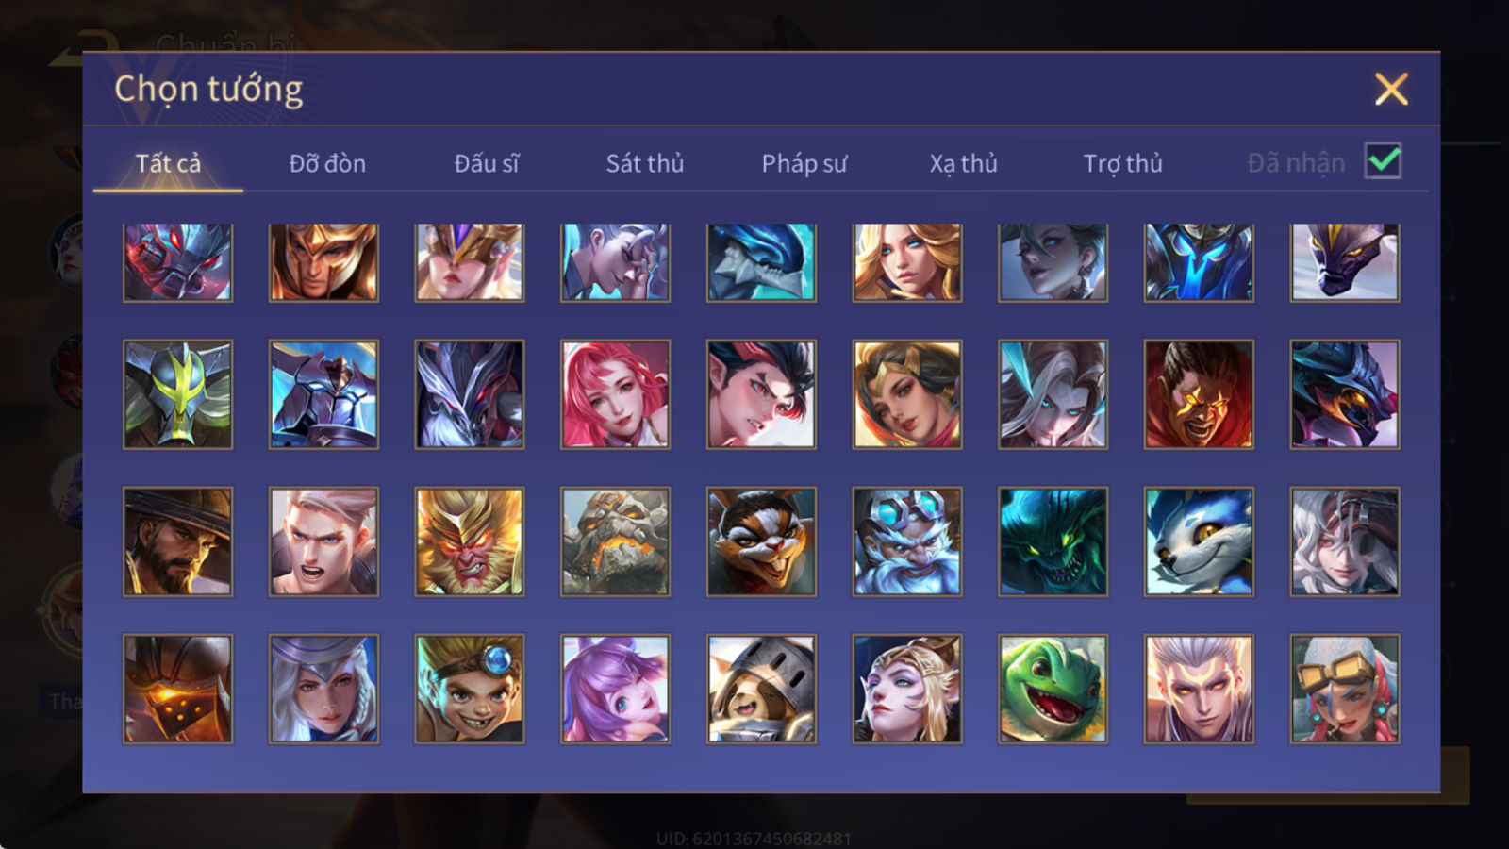Show the Xạ thủ hero list
The height and width of the screenshot is (849, 1509).
(x=963, y=163)
